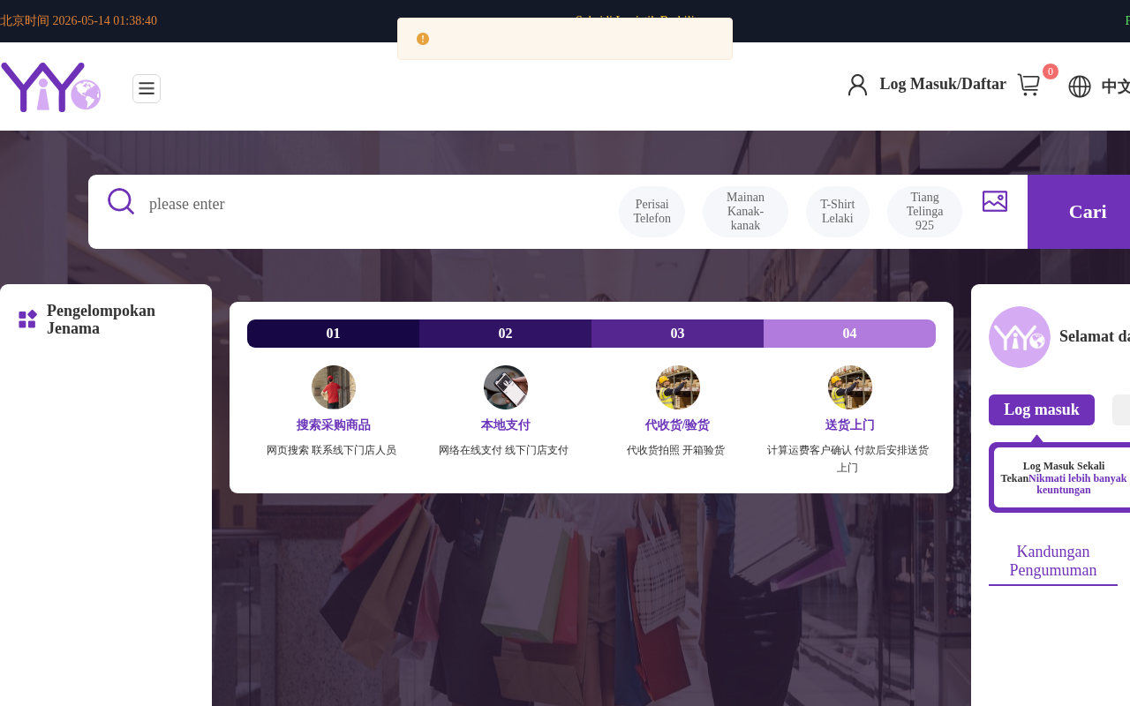The width and height of the screenshot is (1130, 706).
Task: Open the shopping cart icon
Action: (x=1028, y=85)
